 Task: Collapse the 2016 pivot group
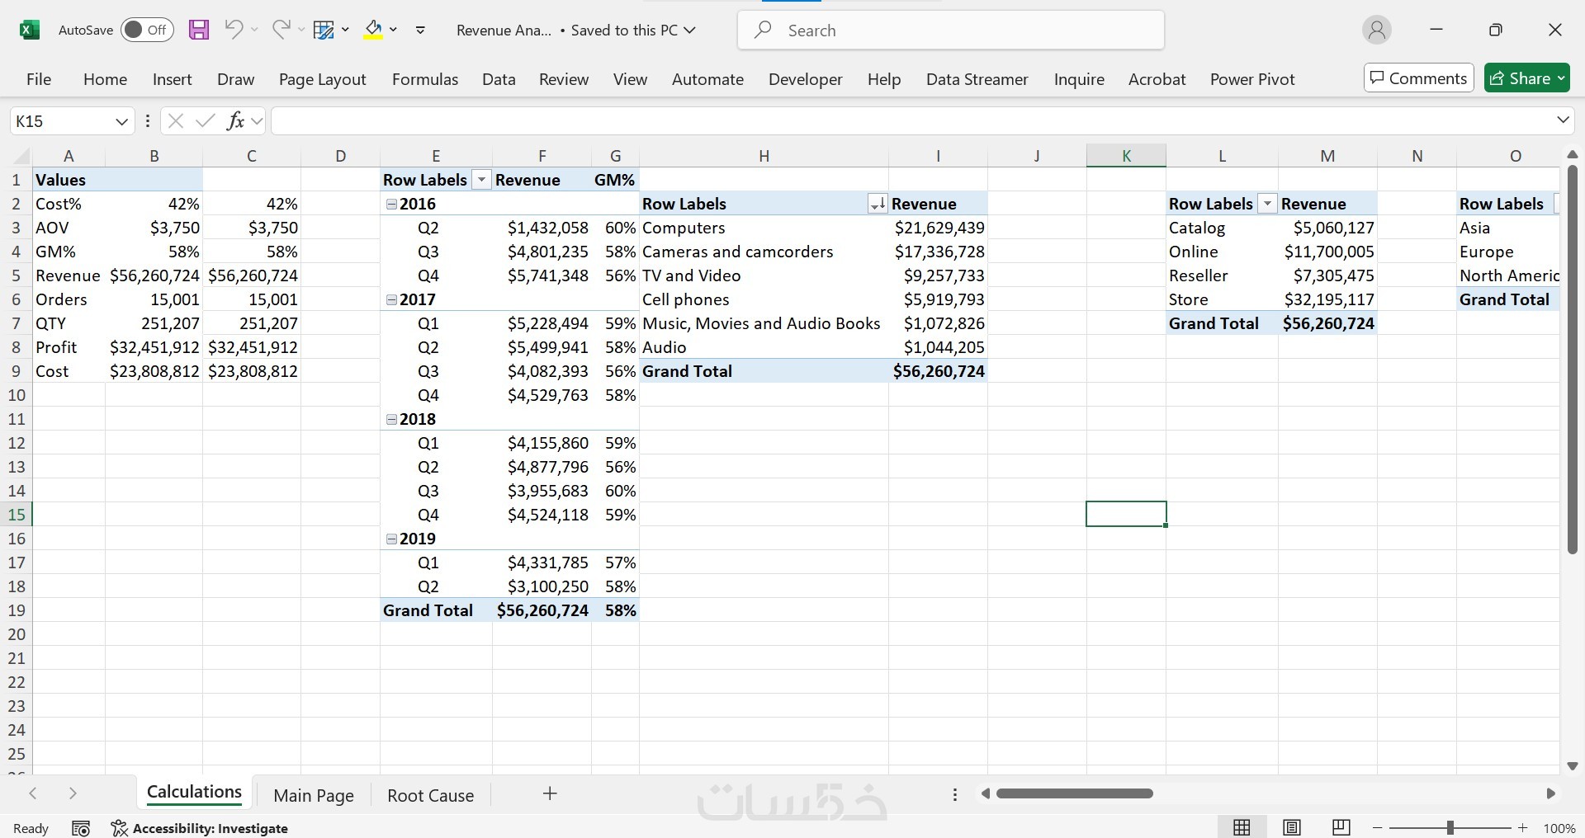click(x=392, y=205)
